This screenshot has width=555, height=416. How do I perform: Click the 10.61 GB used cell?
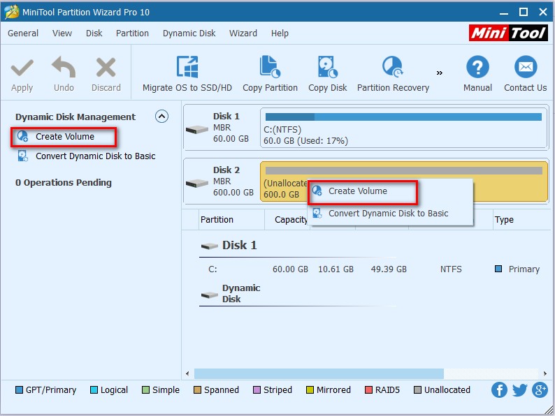click(x=336, y=269)
